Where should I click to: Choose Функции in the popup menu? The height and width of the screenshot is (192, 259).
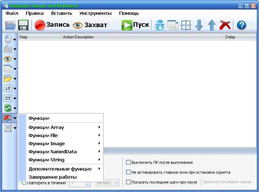pyautogui.click(x=61, y=118)
